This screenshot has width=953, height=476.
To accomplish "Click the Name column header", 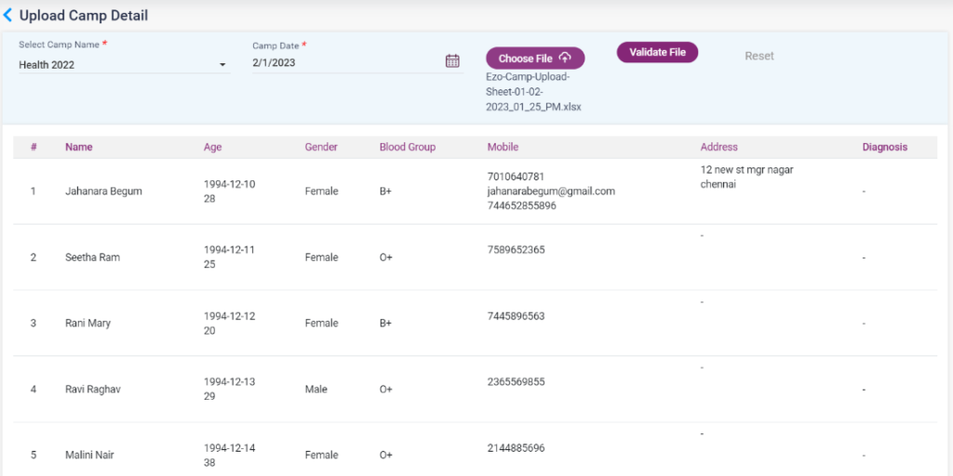I will [79, 147].
